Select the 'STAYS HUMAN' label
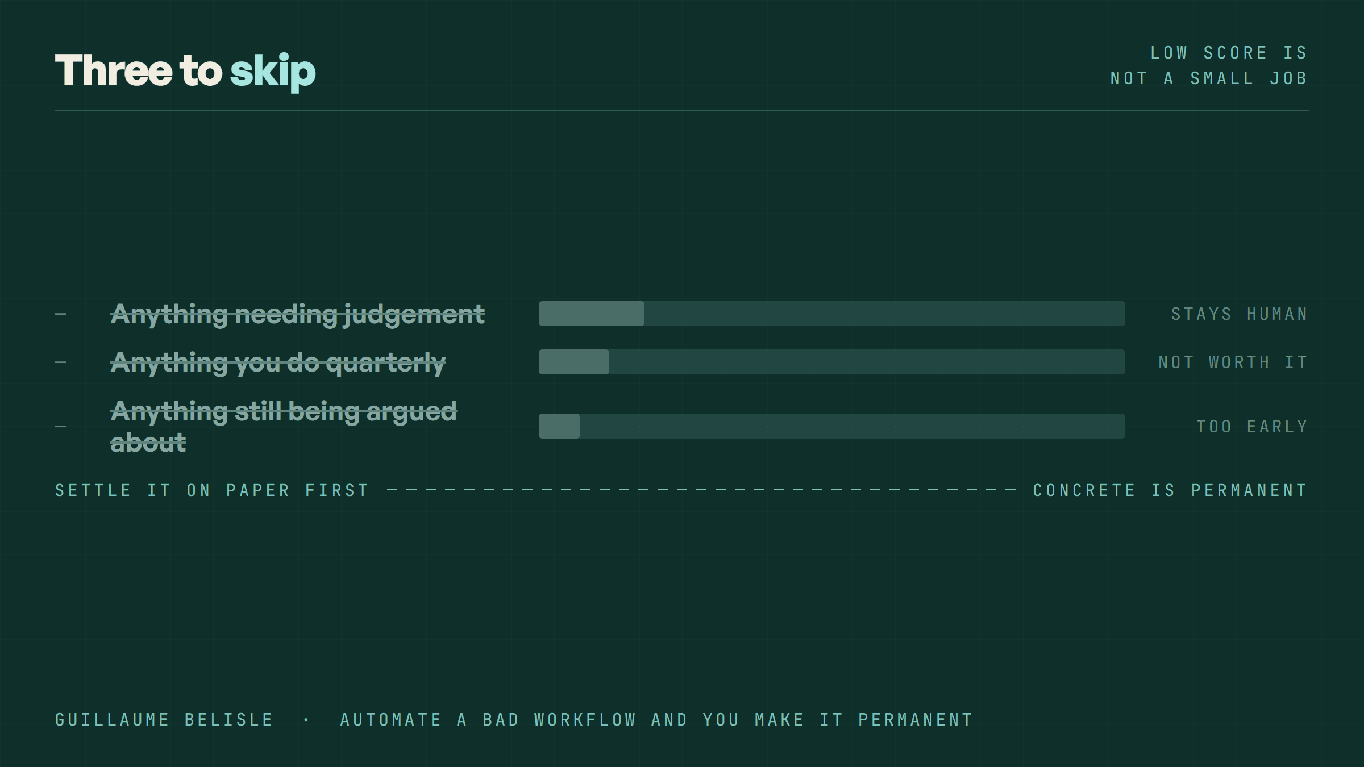 1240,314
